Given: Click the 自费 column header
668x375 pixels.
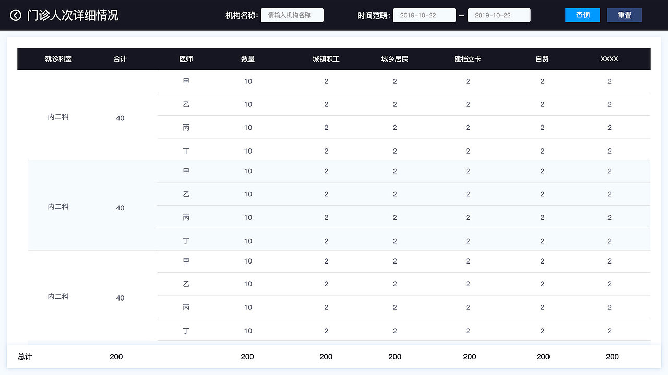Looking at the screenshot, I should [x=542, y=59].
